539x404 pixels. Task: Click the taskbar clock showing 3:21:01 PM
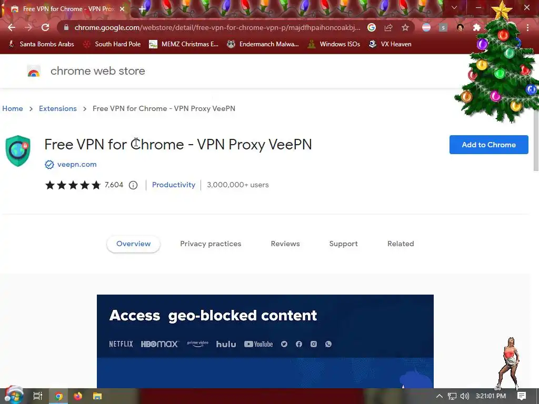tap(491, 396)
